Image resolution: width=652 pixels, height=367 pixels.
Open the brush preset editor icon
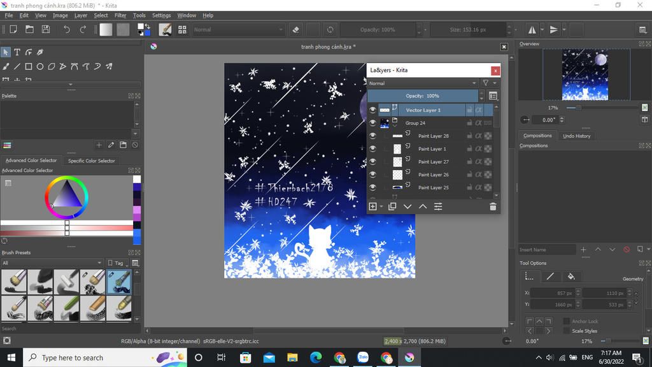point(165,29)
